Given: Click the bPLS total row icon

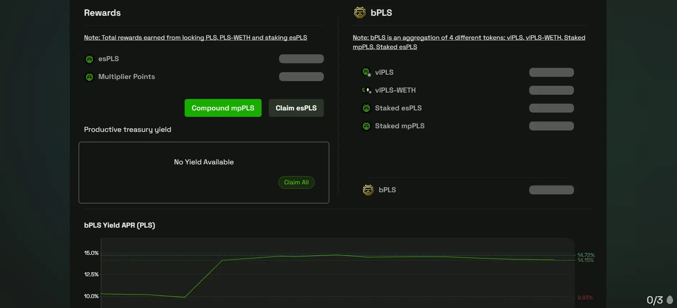Looking at the screenshot, I should click(x=368, y=190).
